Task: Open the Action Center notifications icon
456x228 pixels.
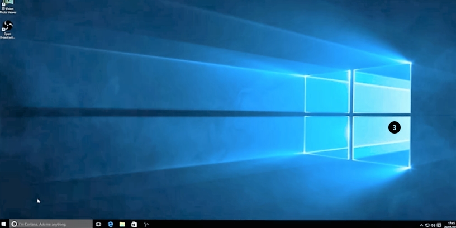Action: pyautogui.click(x=439, y=225)
